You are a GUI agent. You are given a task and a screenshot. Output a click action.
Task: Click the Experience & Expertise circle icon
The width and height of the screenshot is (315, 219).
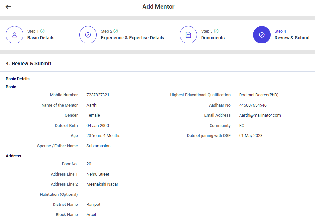tap(88, 35)
